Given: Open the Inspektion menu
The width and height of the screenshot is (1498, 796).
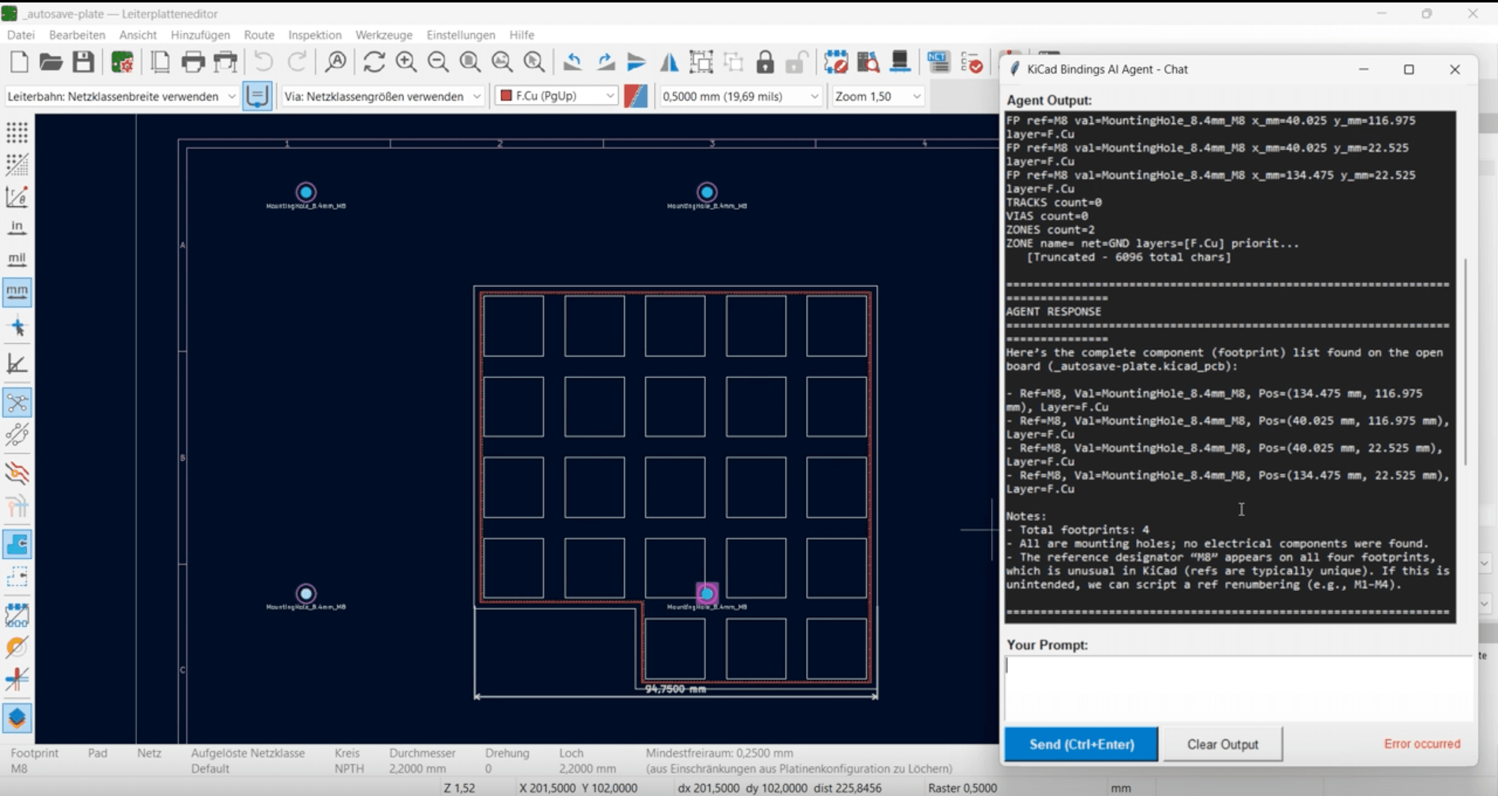Looking at the screenshot, I should 315,35.
